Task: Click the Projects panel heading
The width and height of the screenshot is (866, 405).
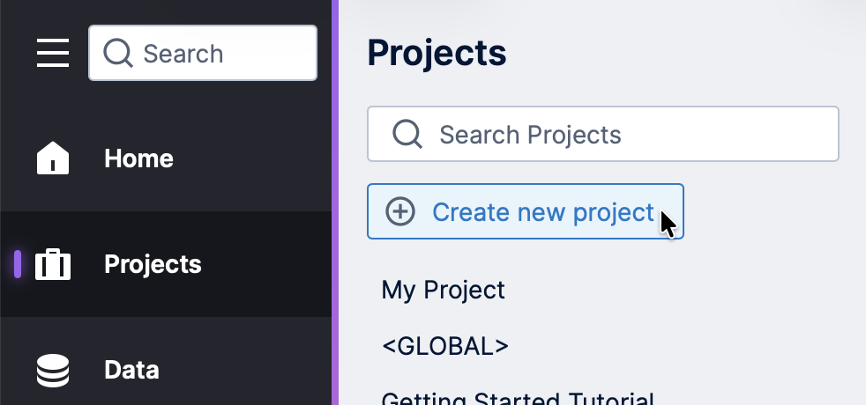Action: 437,54
